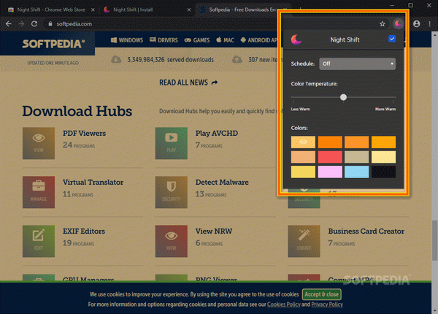Open the Play AVCHD title link
438x314 pixels.
point(217,133)
